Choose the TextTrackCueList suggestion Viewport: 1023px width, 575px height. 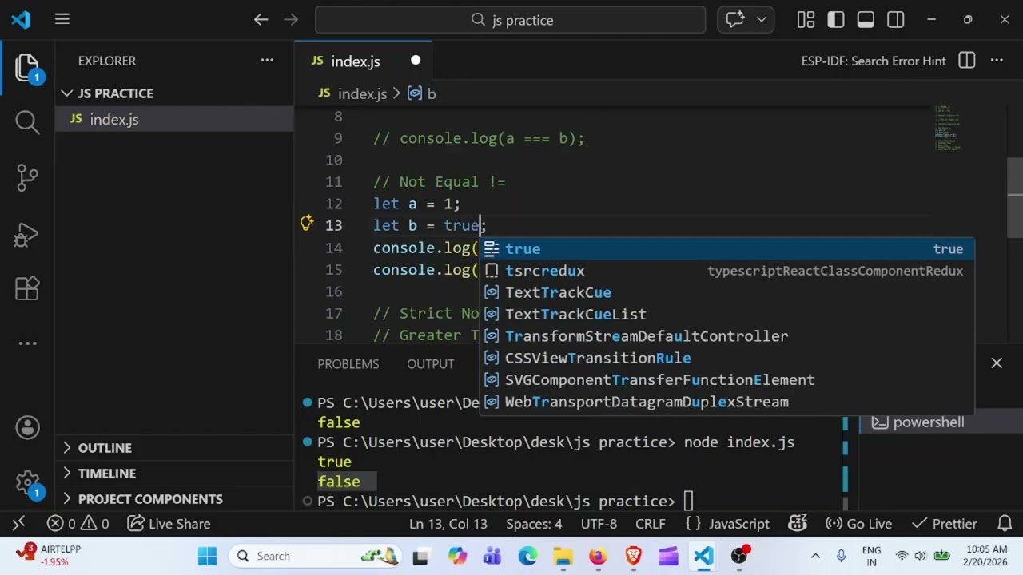coord(726,315)
